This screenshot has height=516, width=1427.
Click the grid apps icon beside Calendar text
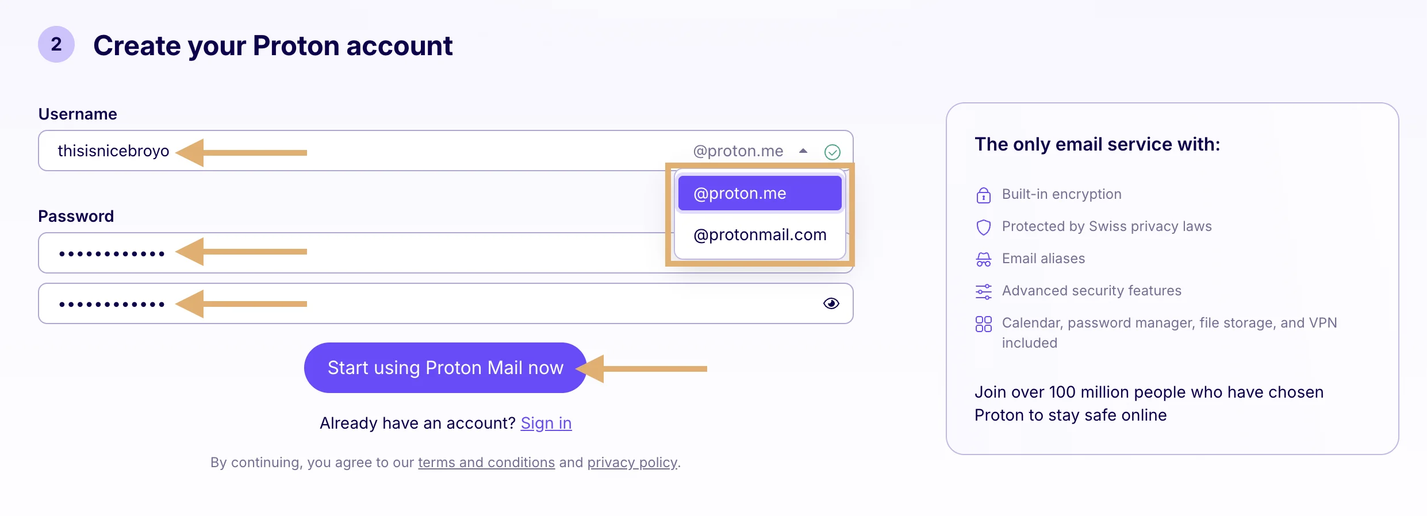[x=983, y=324]
